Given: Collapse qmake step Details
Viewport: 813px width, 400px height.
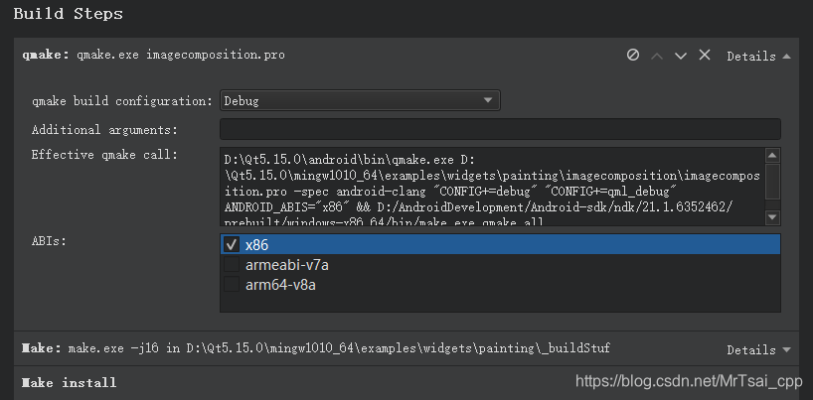Looking at the screenshot, I should pyautogui.click(x=758, y=57).
